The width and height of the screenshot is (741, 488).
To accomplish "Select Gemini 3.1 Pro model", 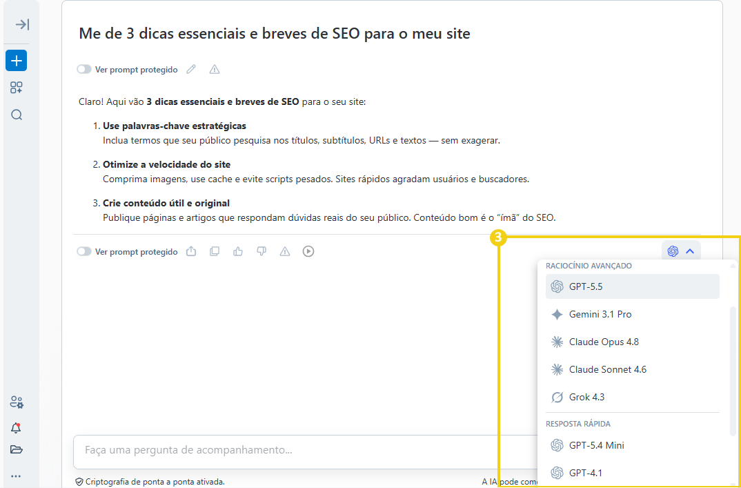I will click(632, 315).
